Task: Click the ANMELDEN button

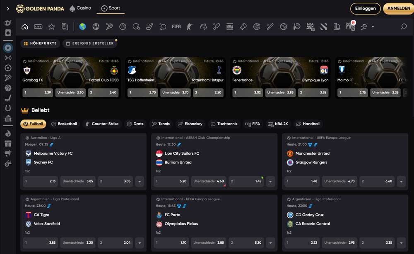Action: (398, 8)
